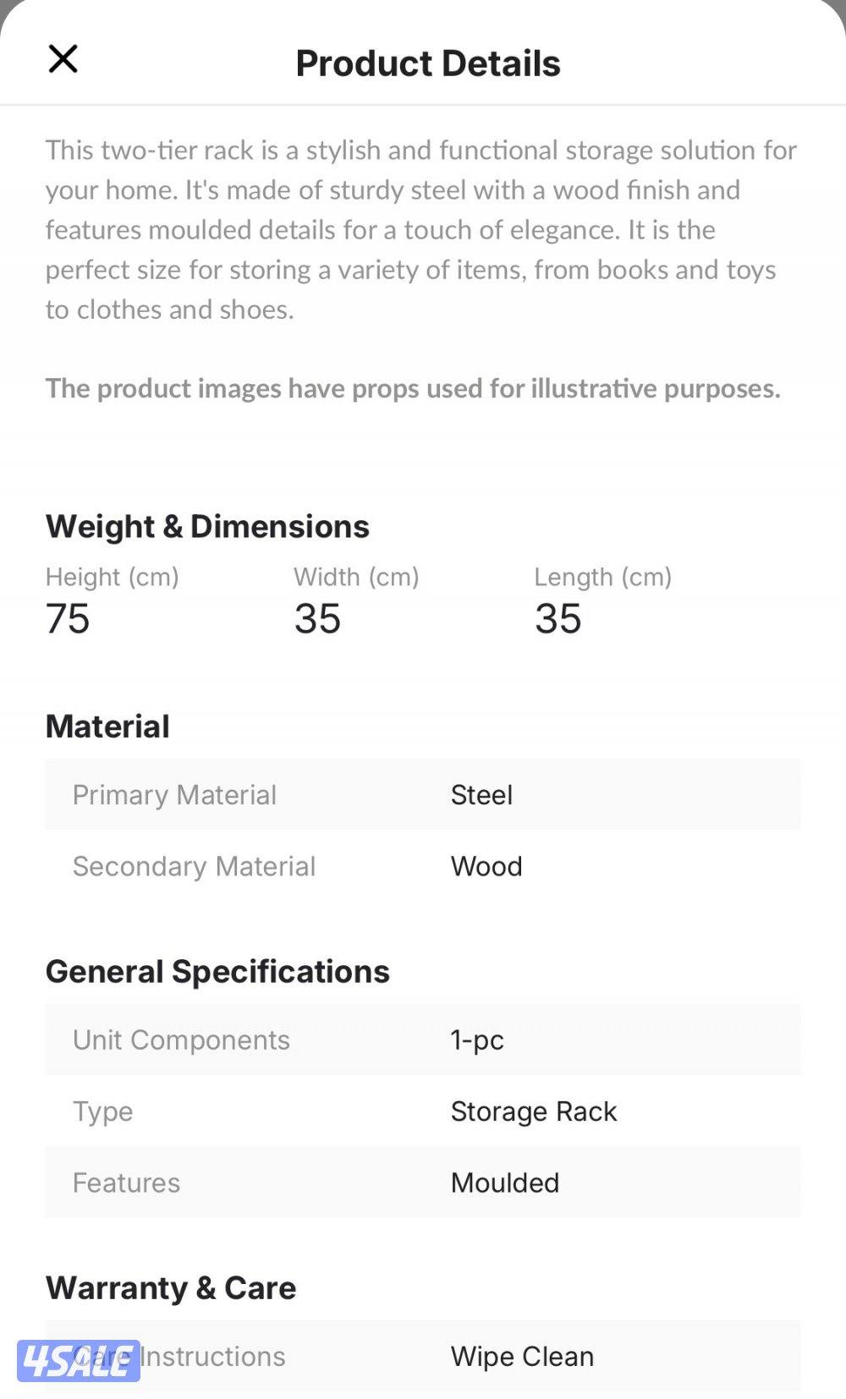The width and height of the screenshot is (846, 1399).
Task: Select the Wood material value
Action: click(x=486, y=866)
